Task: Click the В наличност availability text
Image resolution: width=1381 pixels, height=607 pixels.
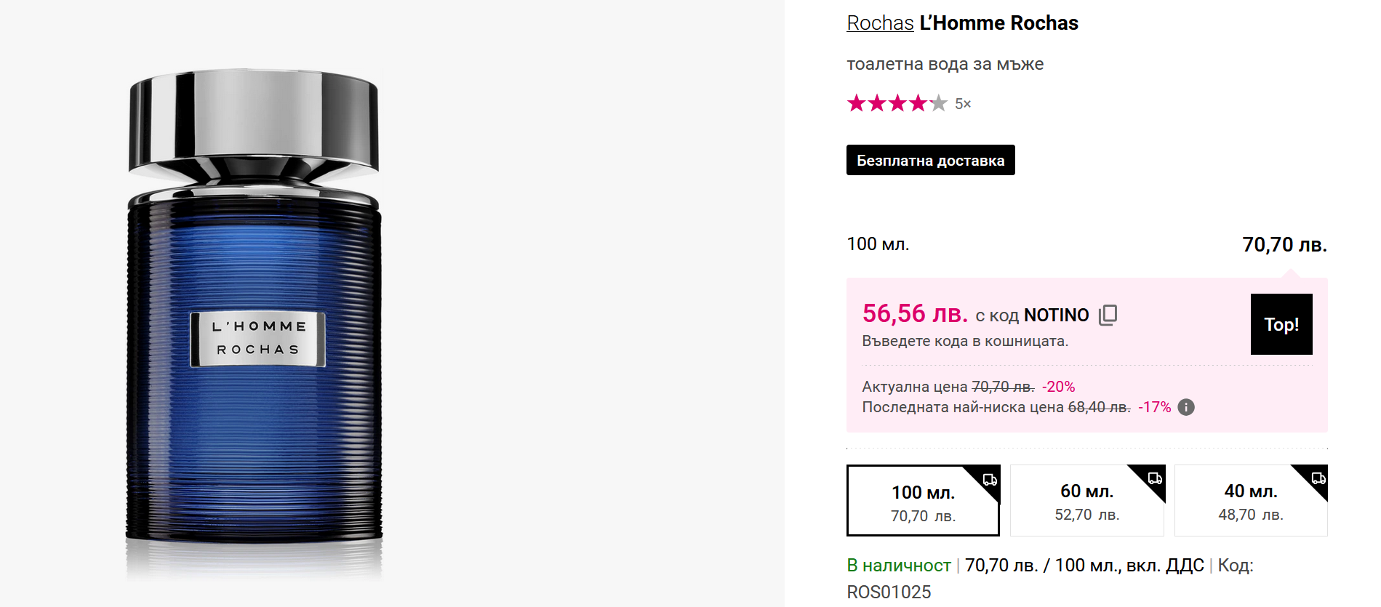Action: (x=899, y=566)
